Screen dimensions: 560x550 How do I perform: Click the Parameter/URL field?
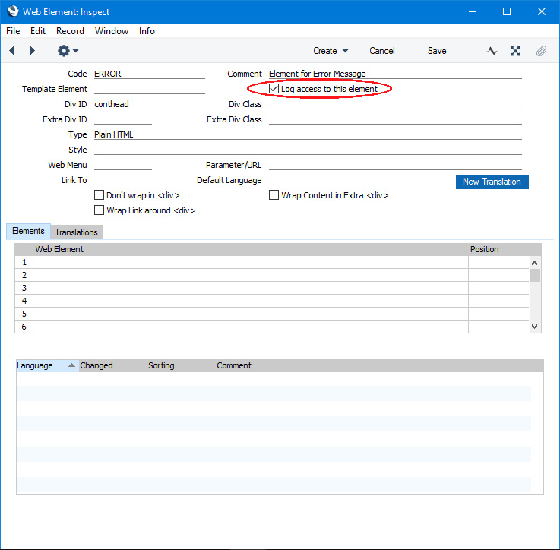pos(395,165)
